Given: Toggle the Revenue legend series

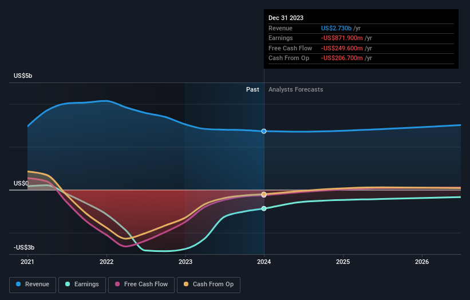Looking at the screenshot, I should point(33,285).
